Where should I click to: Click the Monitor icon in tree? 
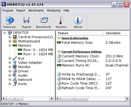(x=15, y=67)
